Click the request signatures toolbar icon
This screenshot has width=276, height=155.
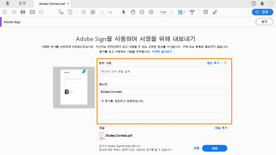[x=61, y=12]
